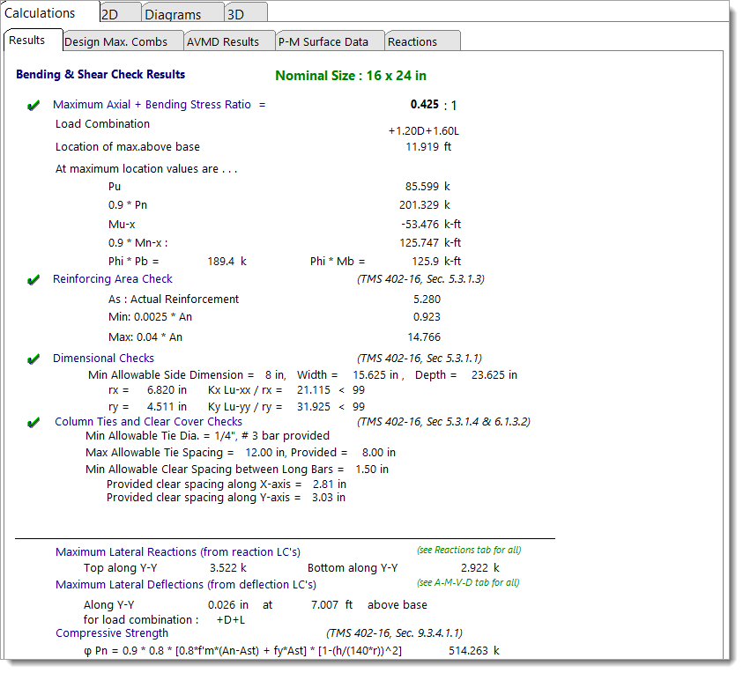Go to the P-M Surface Data tab
743x673 pixels.
[323, 41]
